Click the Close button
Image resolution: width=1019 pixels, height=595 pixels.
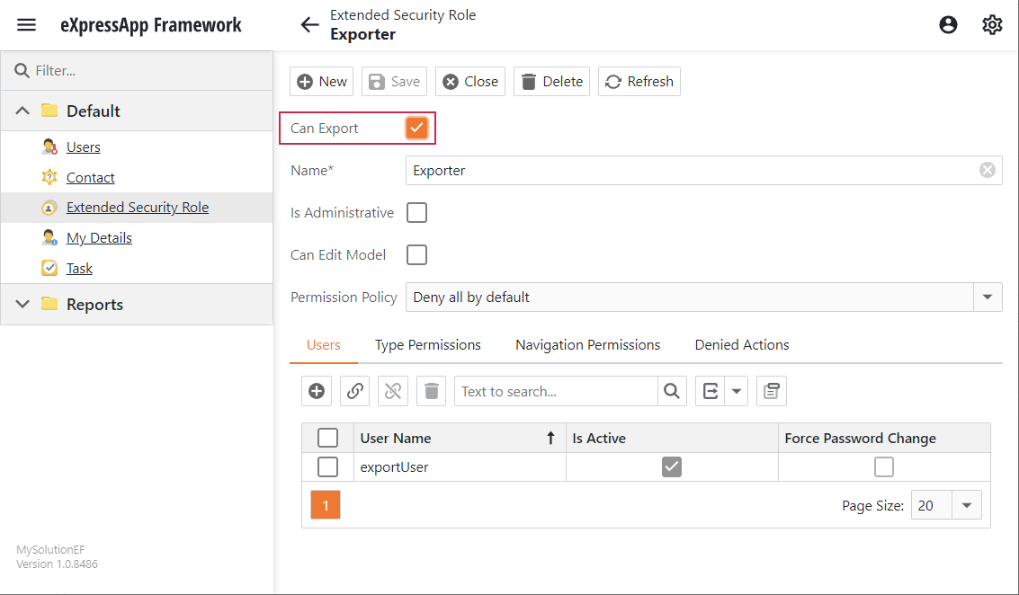[470, 81]
